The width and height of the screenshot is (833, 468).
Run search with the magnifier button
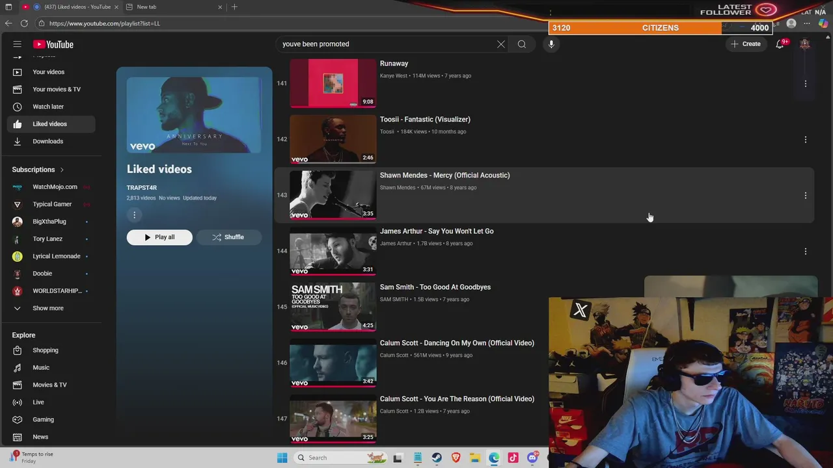pyautogui.click(x=522, y=44)
